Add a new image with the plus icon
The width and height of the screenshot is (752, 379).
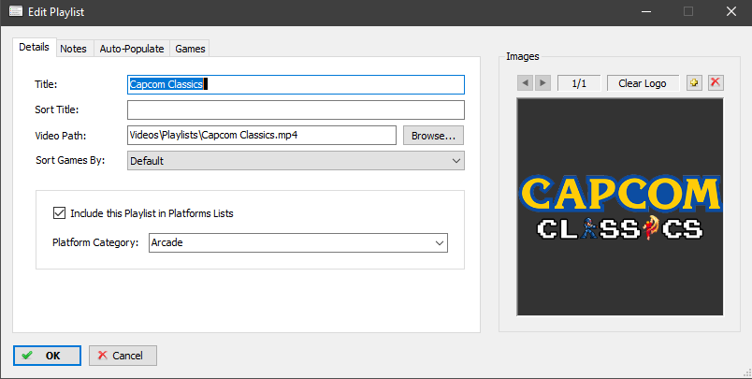[x=694, y=83]
